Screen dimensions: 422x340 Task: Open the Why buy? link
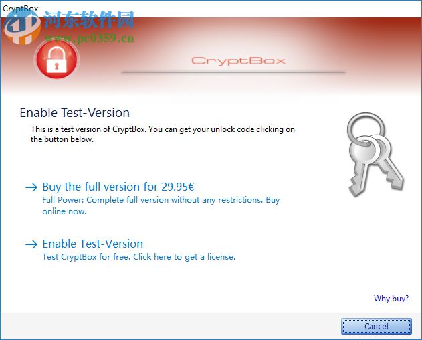[391, 299]
